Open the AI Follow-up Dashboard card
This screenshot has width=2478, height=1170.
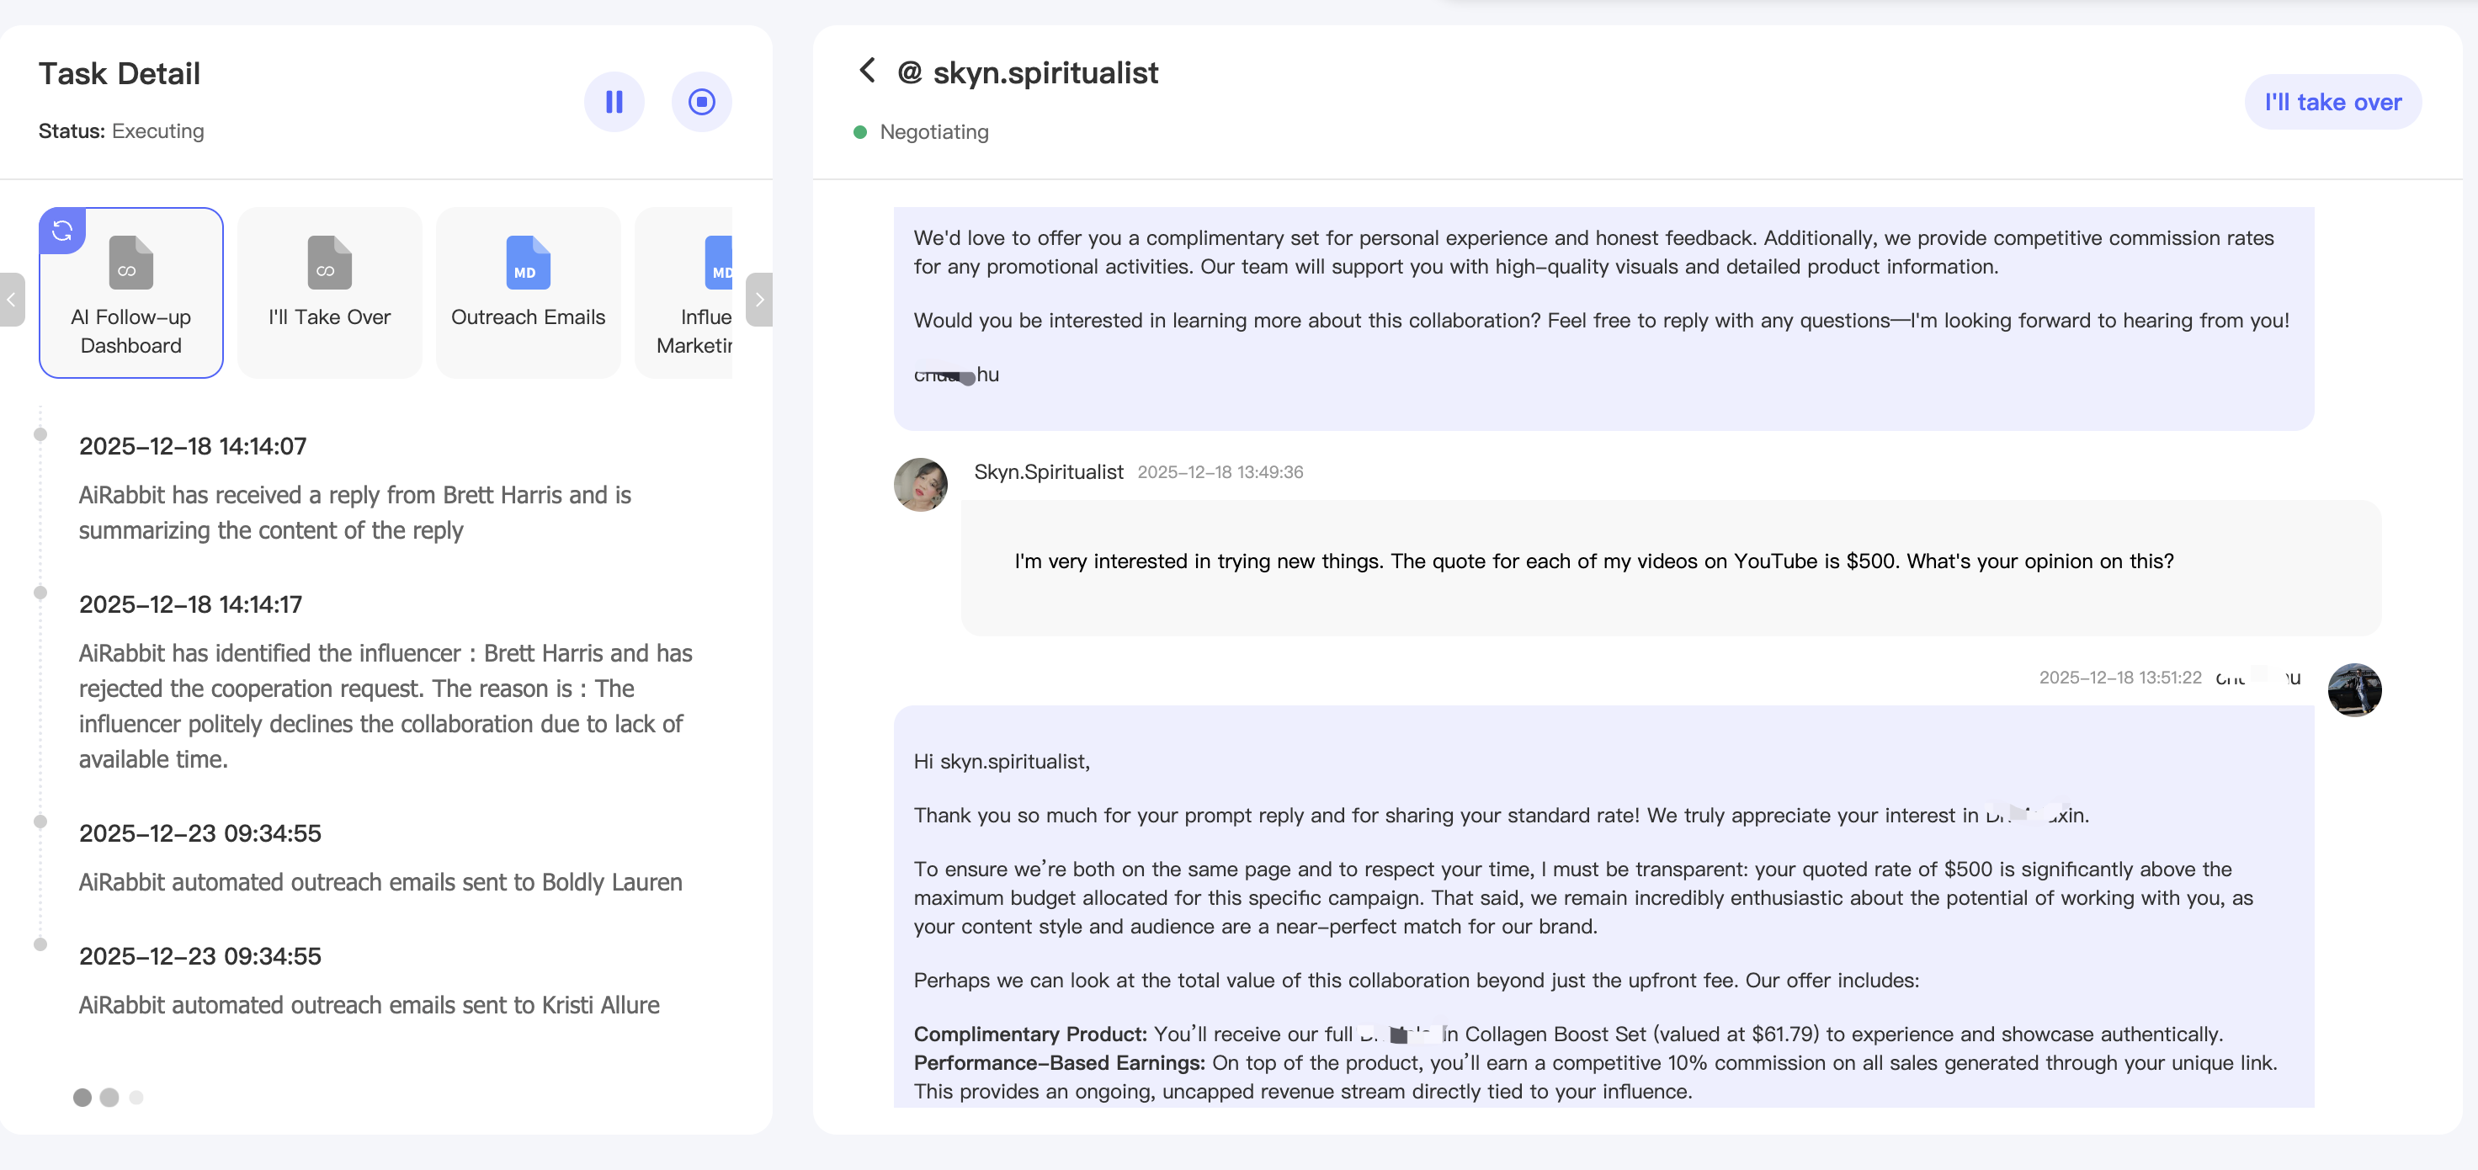click(130, 330)
